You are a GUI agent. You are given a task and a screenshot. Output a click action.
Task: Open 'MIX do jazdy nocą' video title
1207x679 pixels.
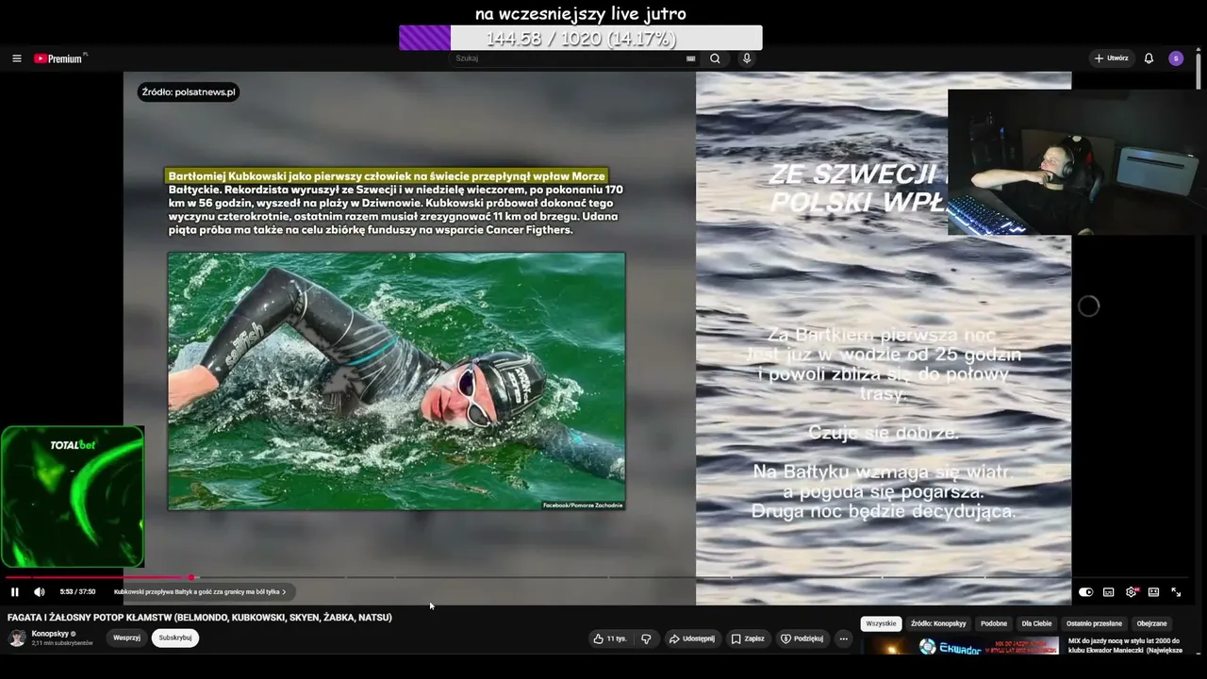click(1125, 645)
